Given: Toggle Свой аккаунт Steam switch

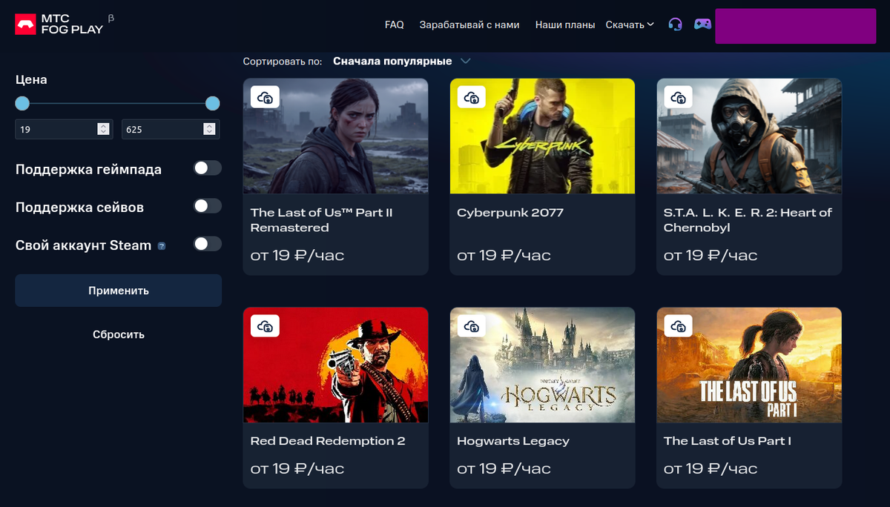Looking at the screenshot, I should [x=208, y=244].
